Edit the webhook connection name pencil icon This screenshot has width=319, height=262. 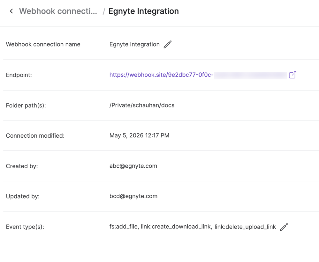[168, 45]
